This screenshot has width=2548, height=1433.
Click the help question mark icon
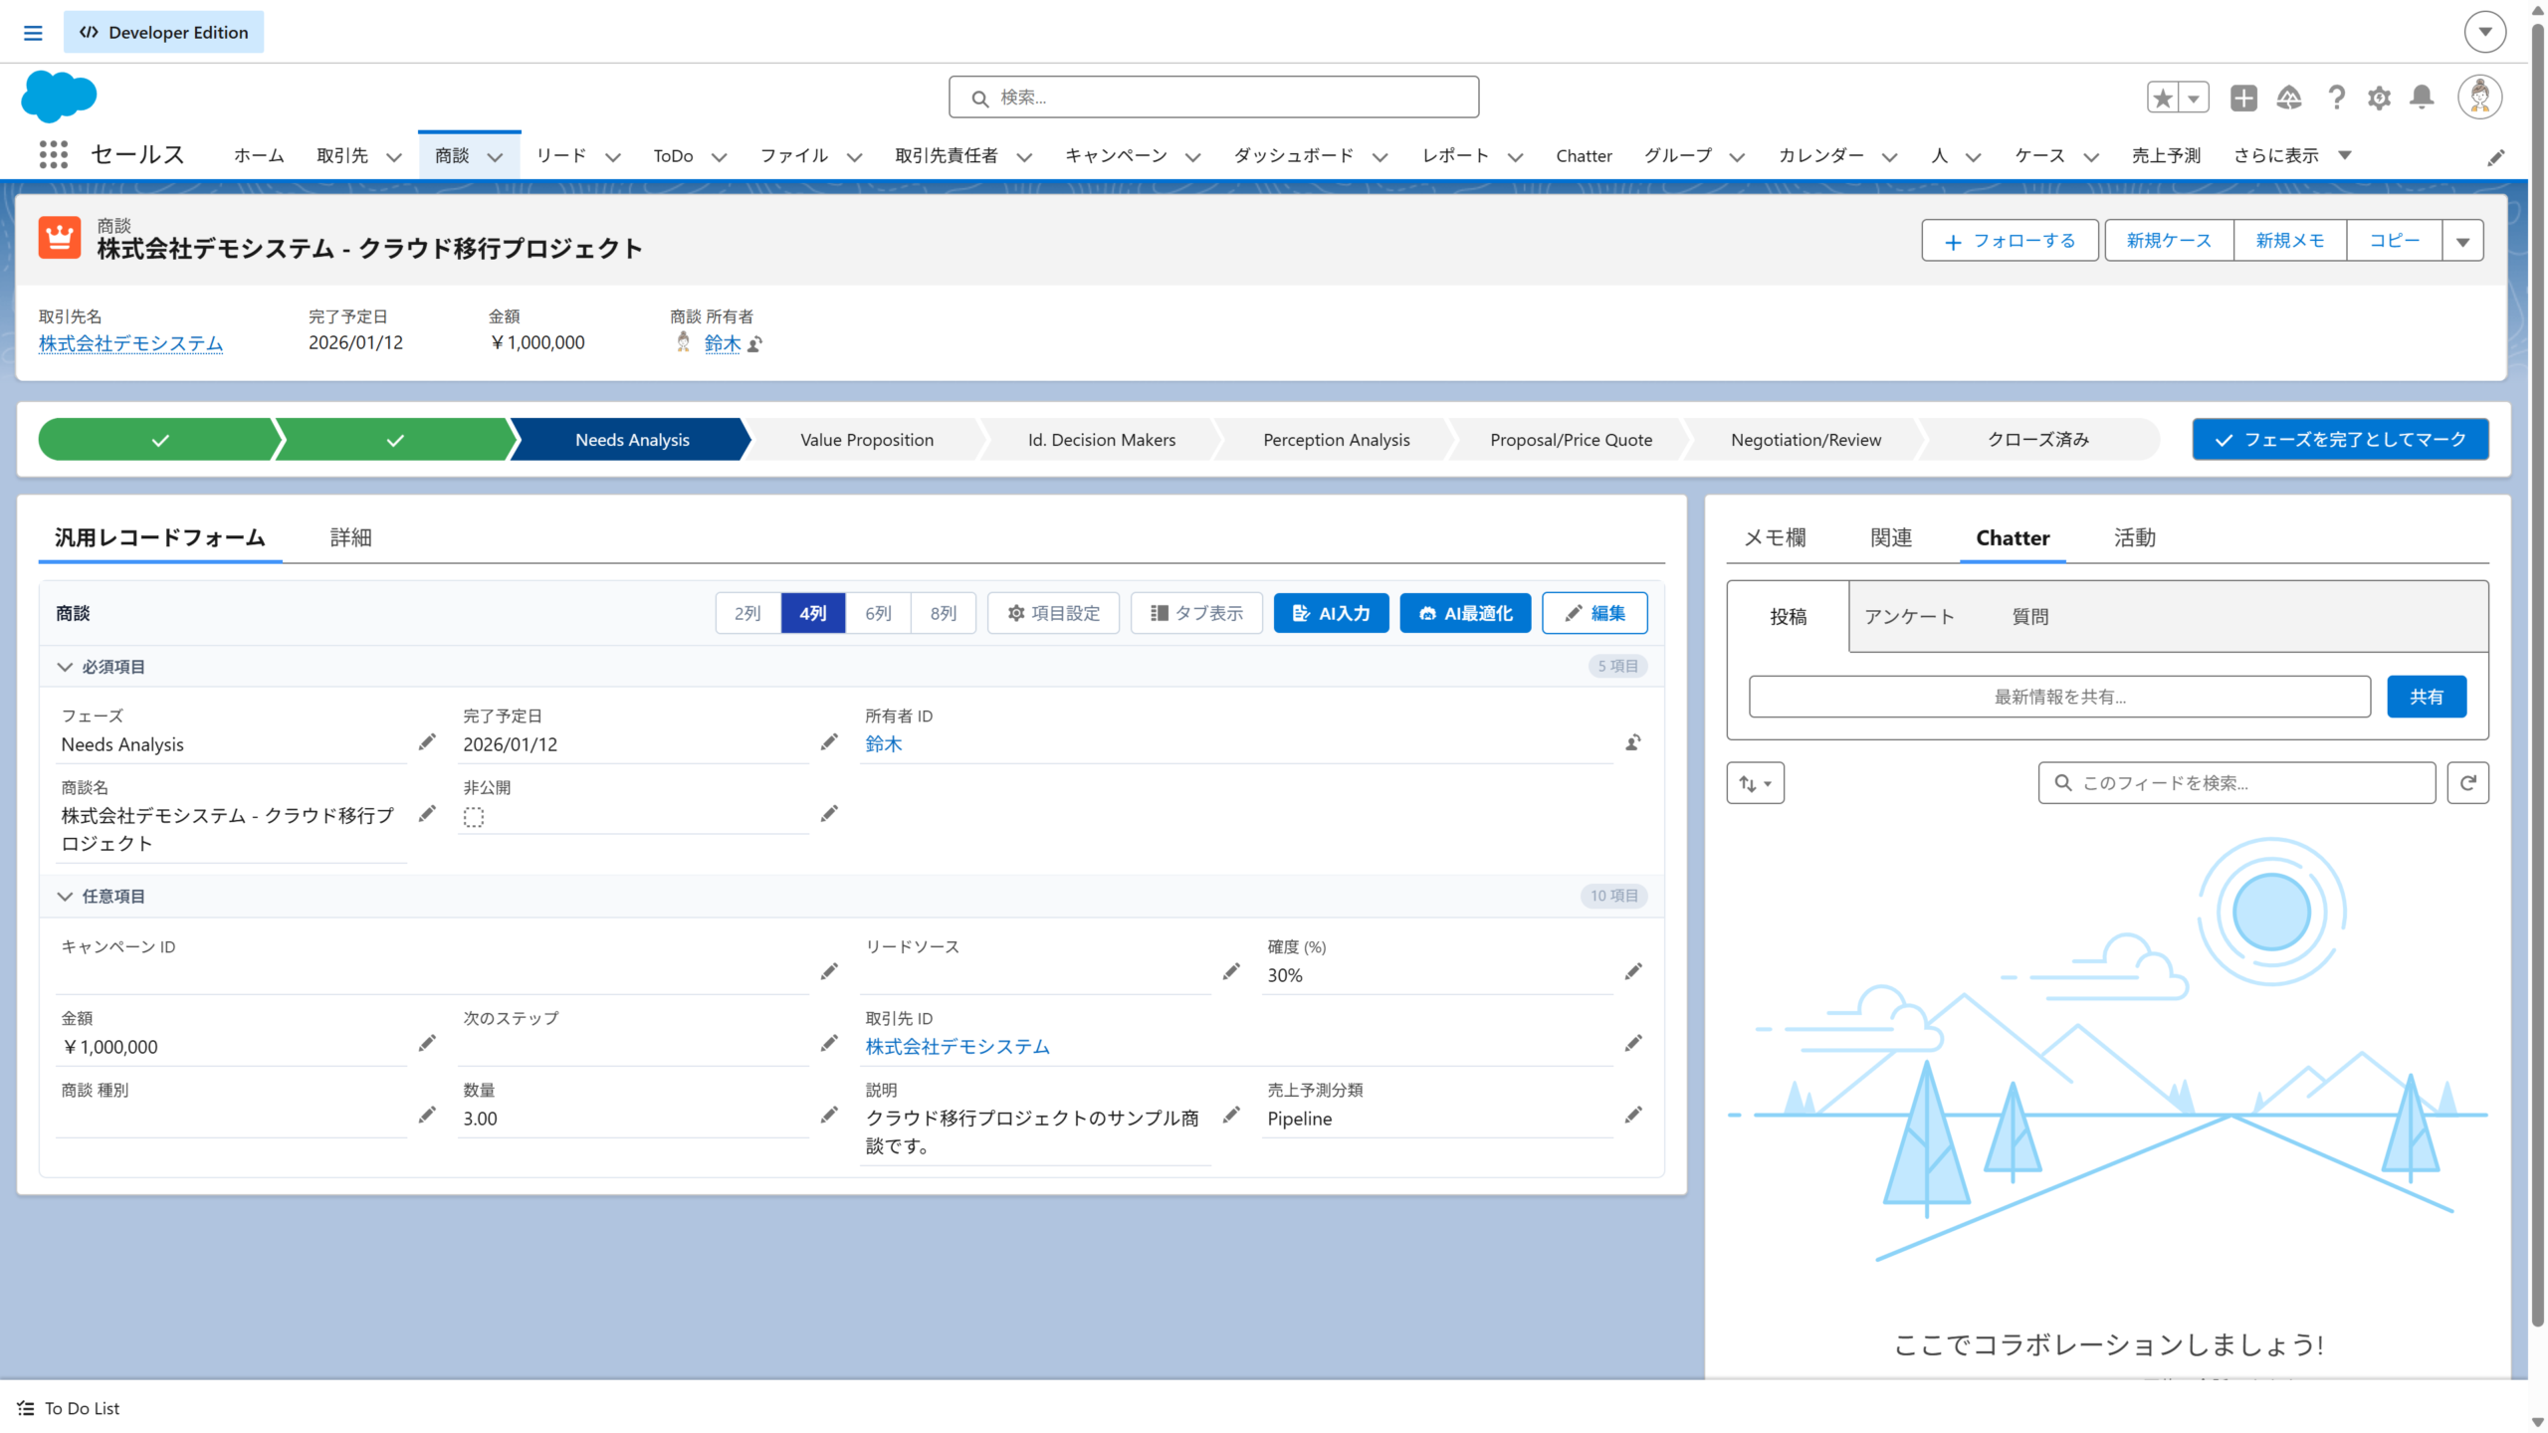point(2336,98)
